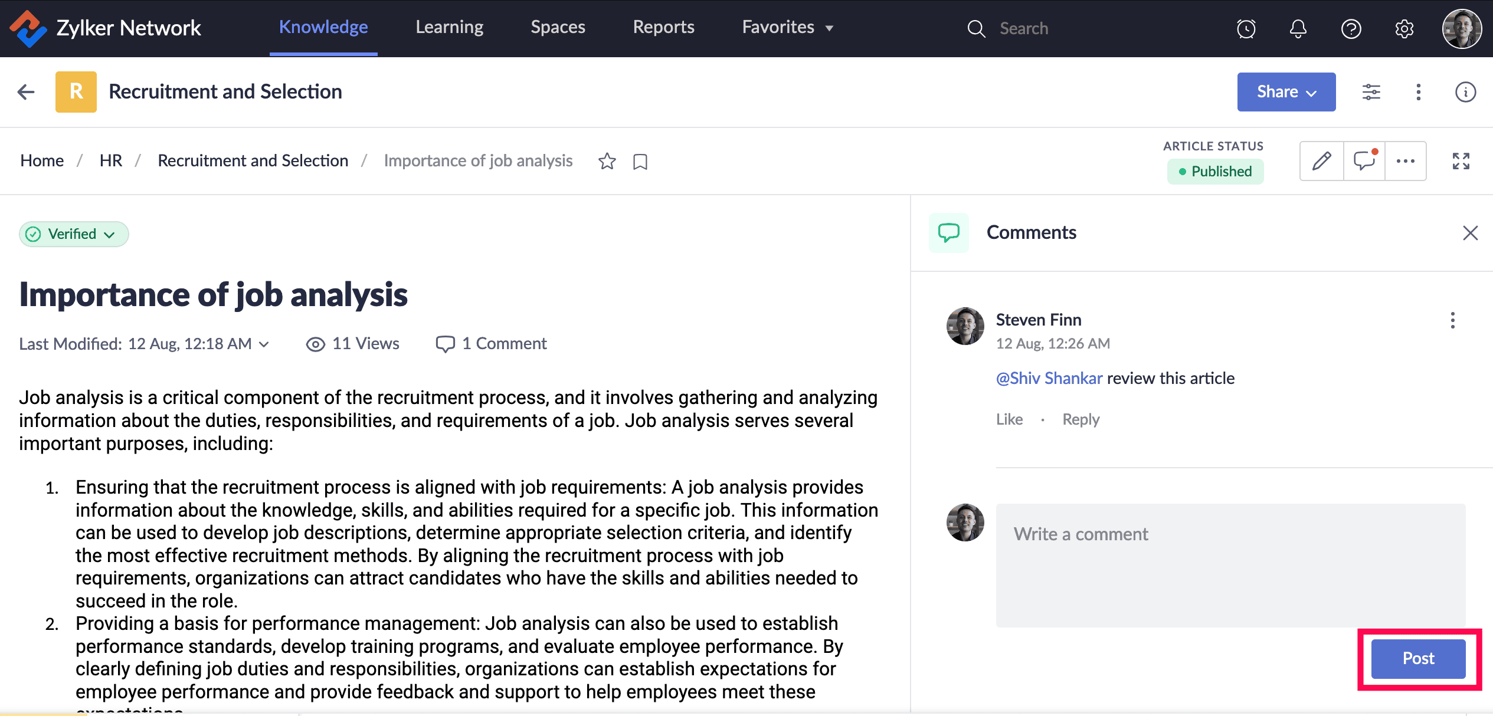The image size is (1493, 716).
Task: Click the help question mark icon
Action: coord(1351,28)
